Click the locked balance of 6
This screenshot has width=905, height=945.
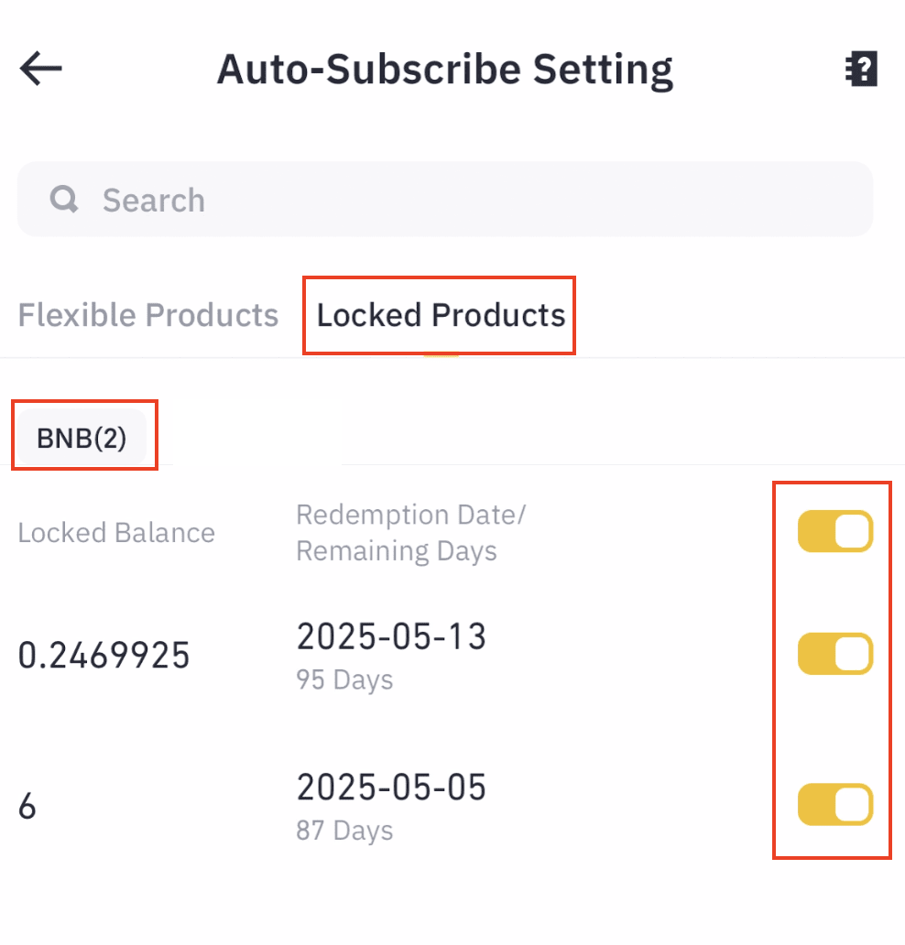click(27, 807)
